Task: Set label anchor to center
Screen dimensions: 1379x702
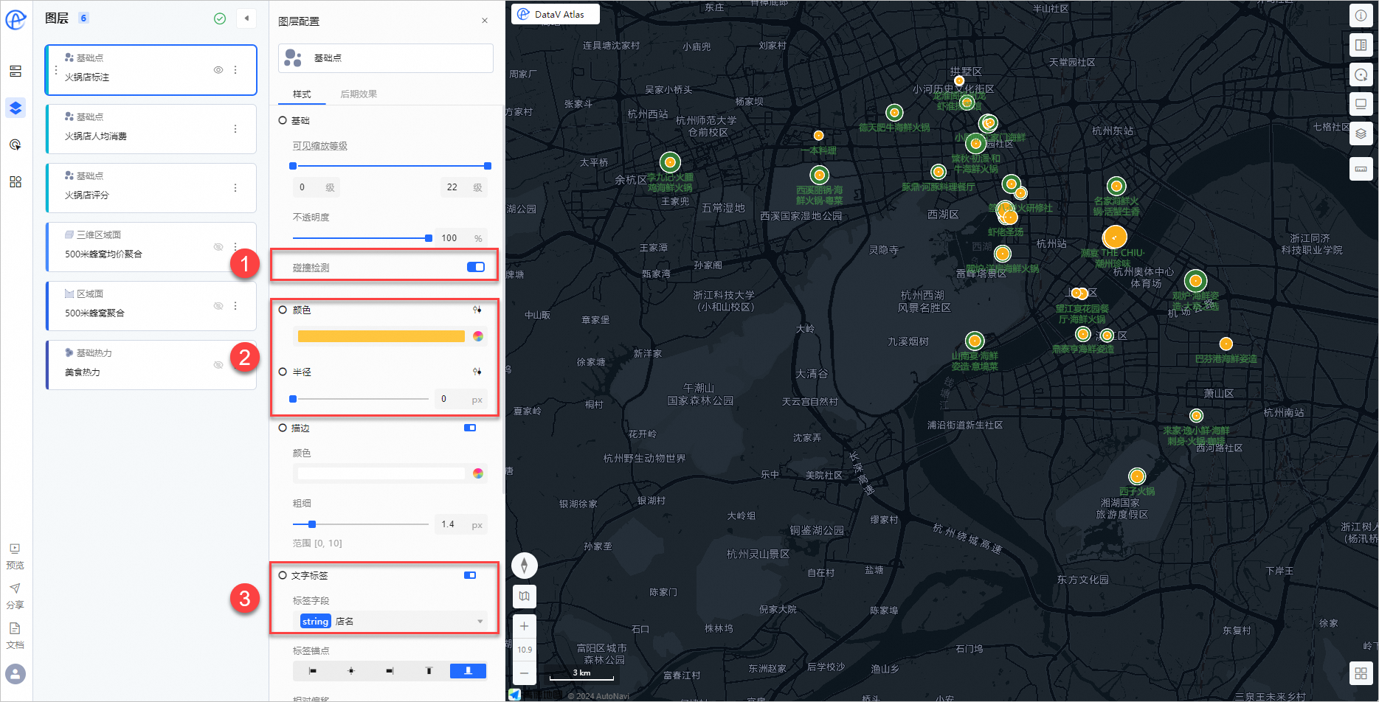Action: [x=351, y=670]
